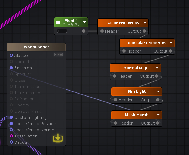The height and width of the screenshot is (155, 189).
Task: Open the Float 1 node hamburger menu
Action: 58,22
